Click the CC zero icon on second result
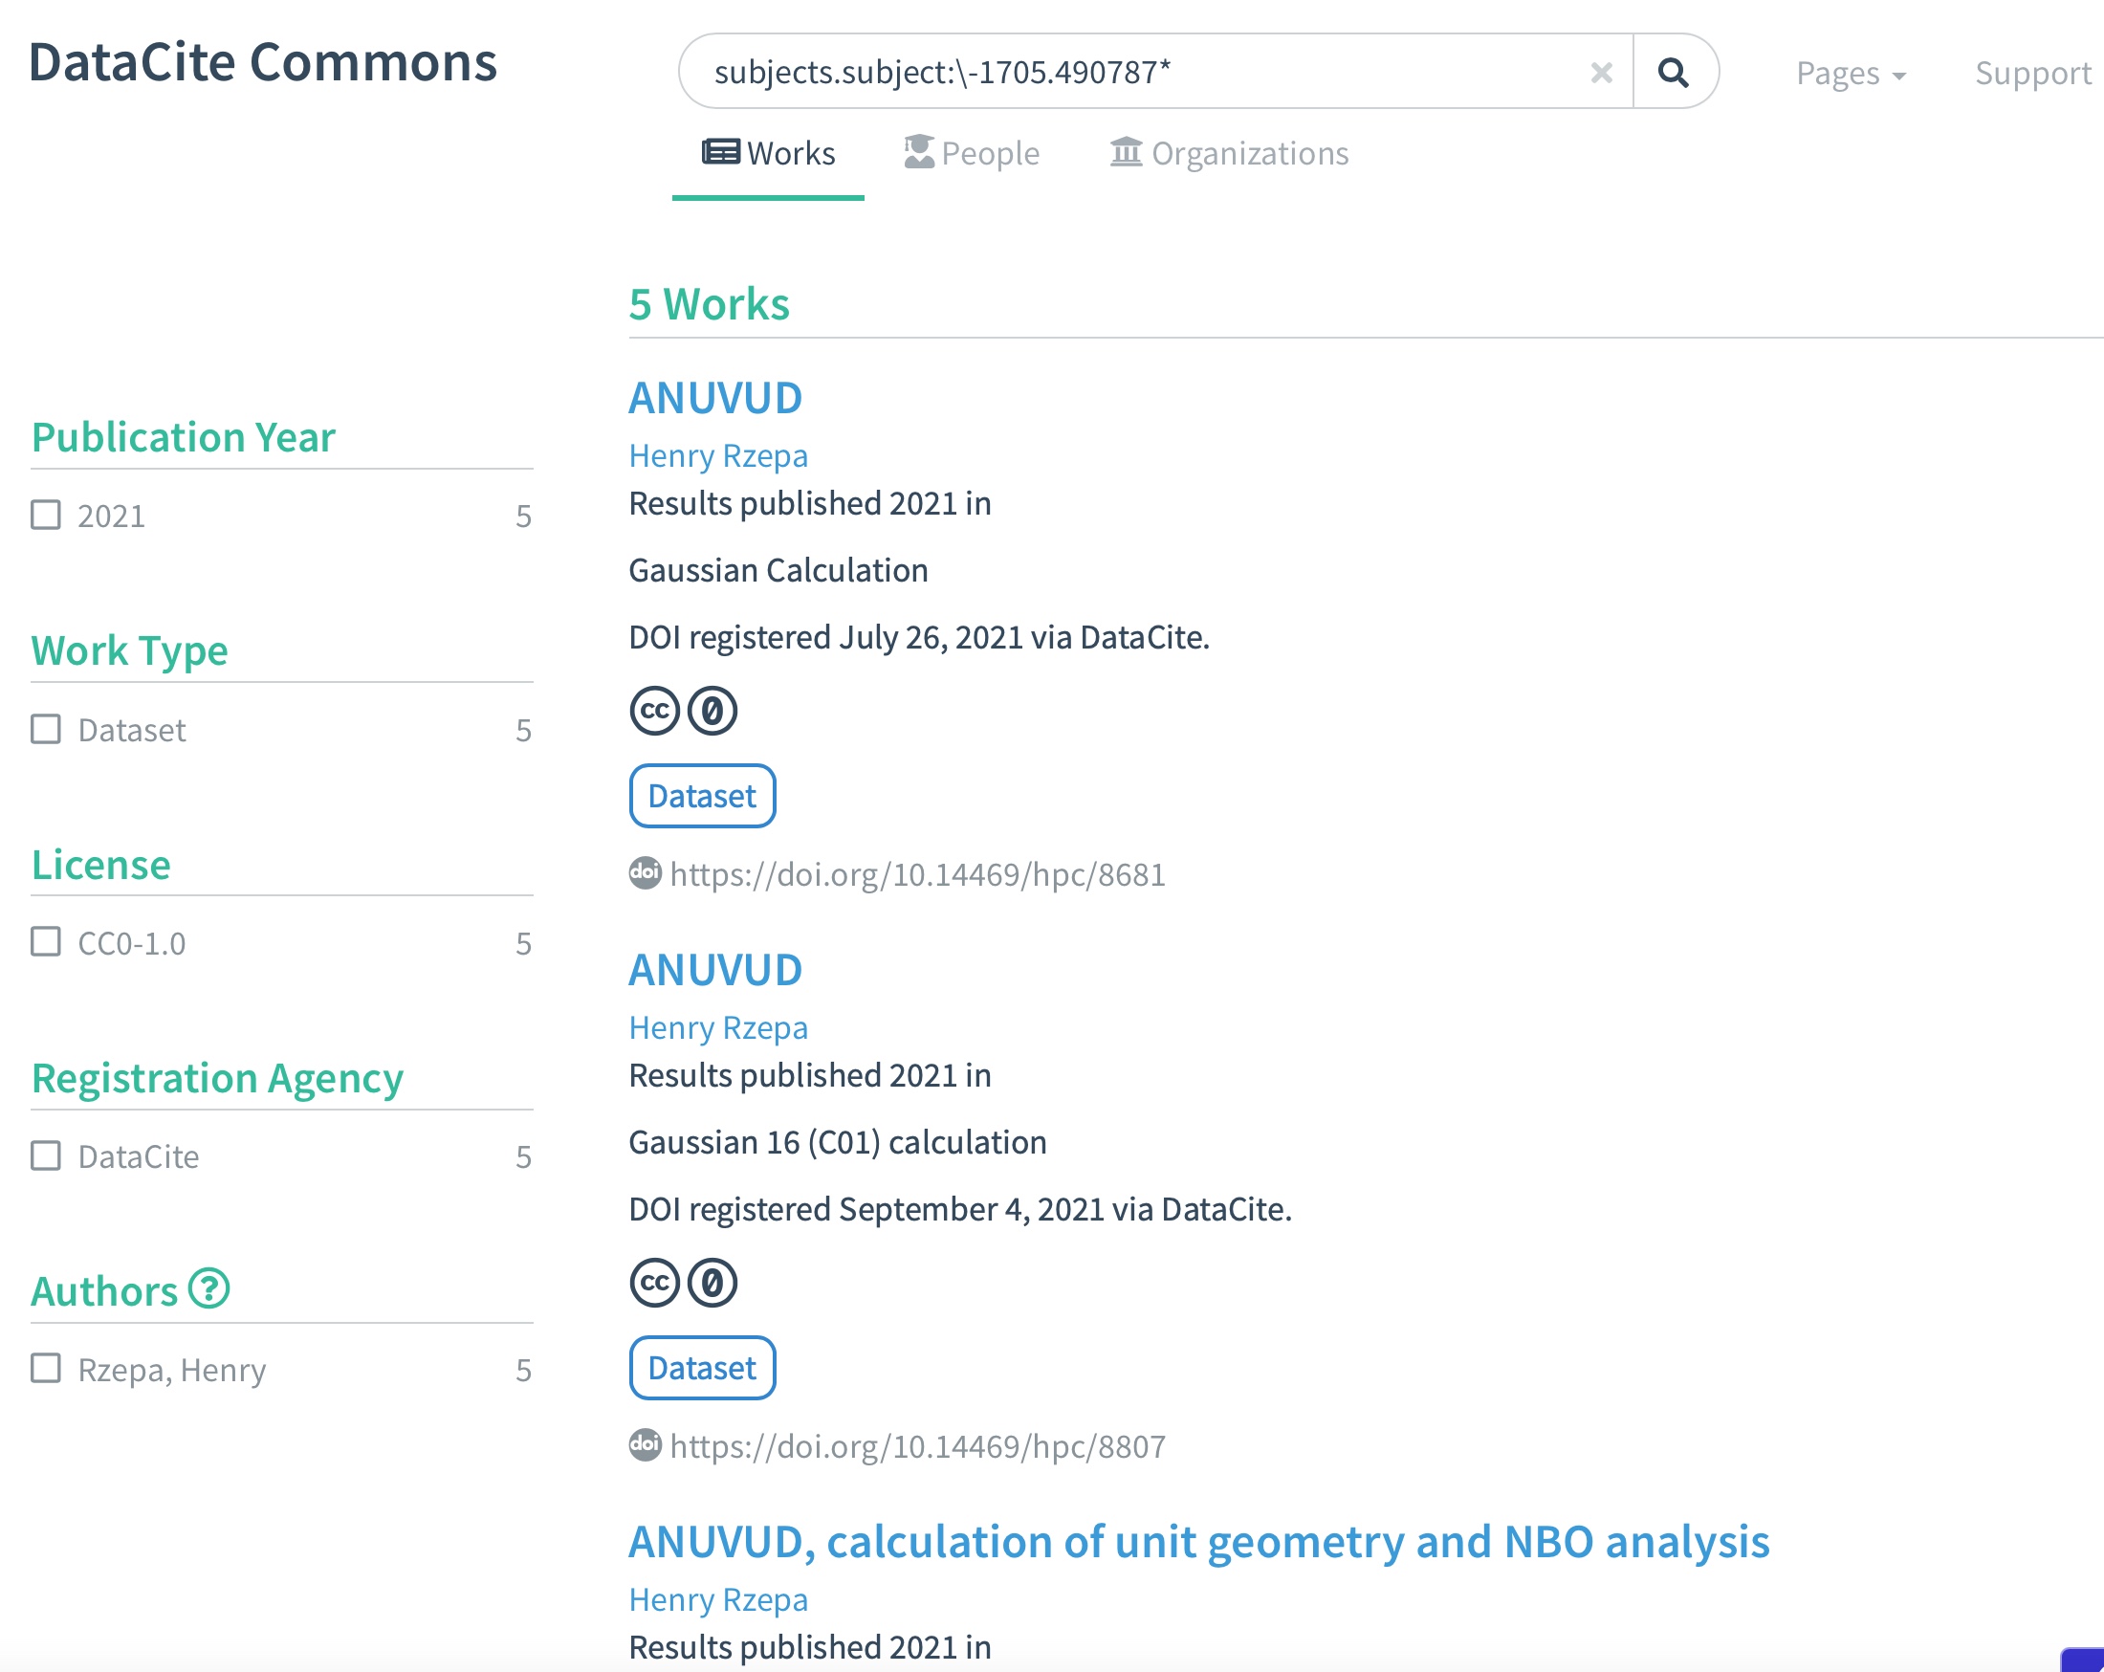 712,1283
